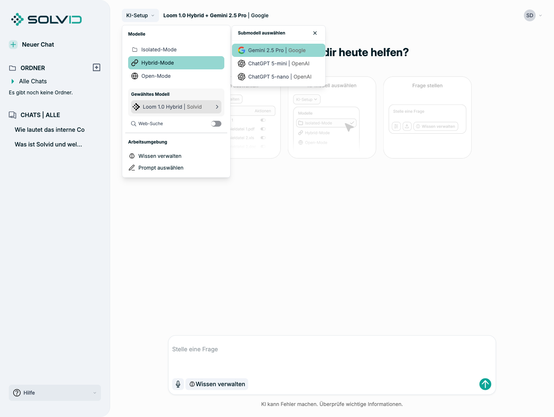The width and height of the screenshot is (554, 417).
Task: Select ChatGPT 5-nano | OpenAI
Action: tap(279, 77)
